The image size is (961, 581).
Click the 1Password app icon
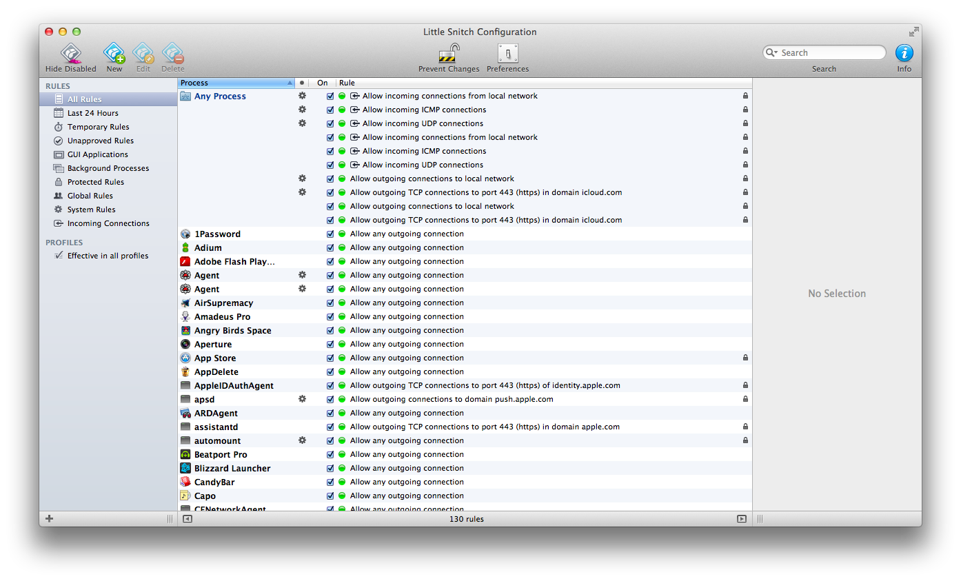[185, 234]
